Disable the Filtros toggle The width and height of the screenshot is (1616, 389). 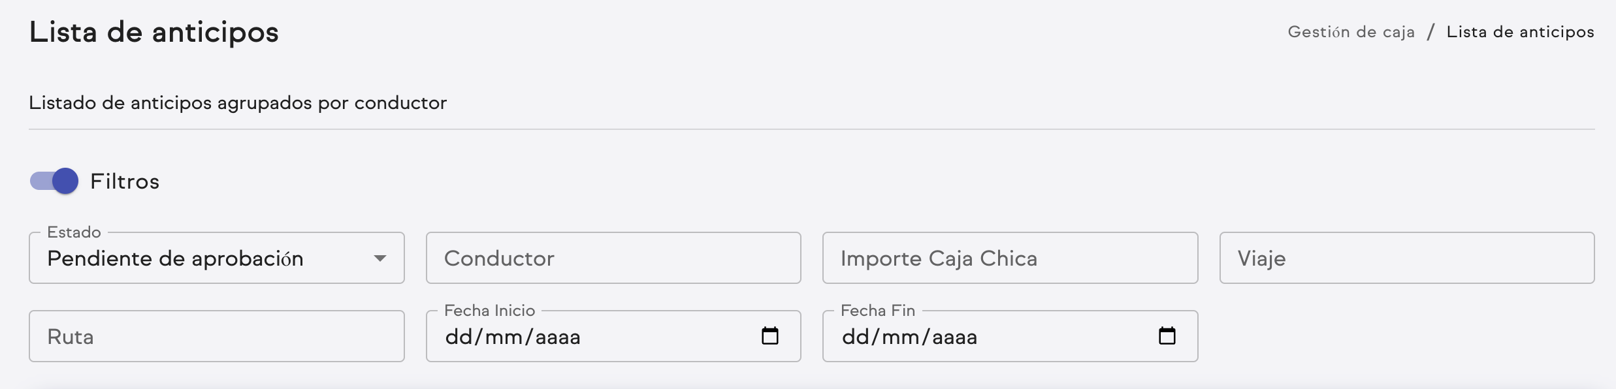tap(55, 182)
